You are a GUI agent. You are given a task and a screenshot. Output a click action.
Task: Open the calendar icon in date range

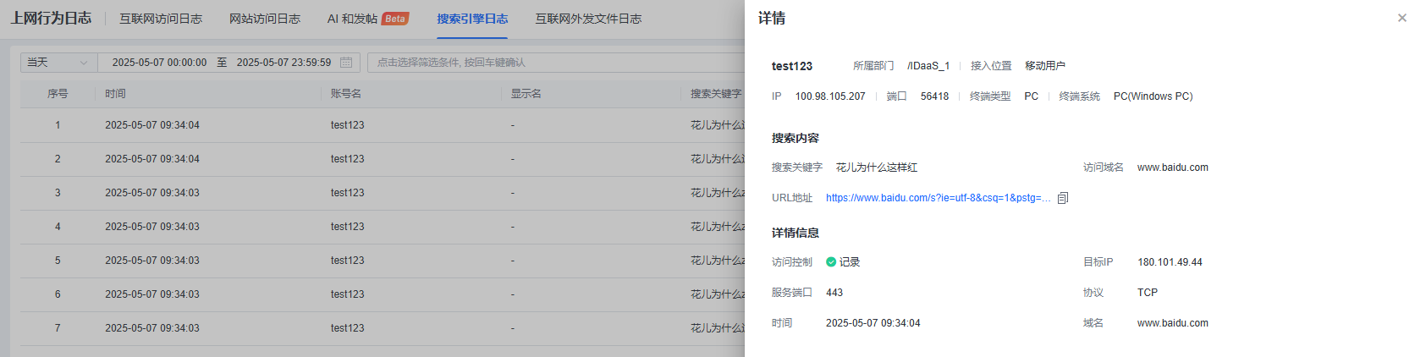coord(346,63)
